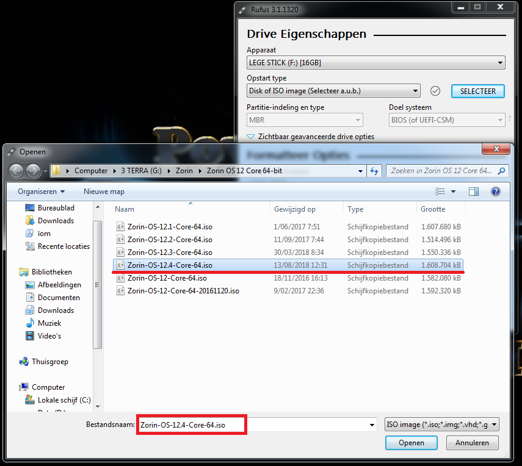Click the Thuisgroep icon in sidebar
This screenshot has height=466, width=522.
(24, 362)
